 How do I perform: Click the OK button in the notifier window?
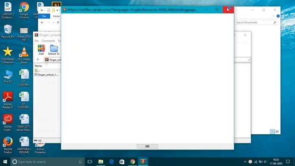click(x=147, y=146)
